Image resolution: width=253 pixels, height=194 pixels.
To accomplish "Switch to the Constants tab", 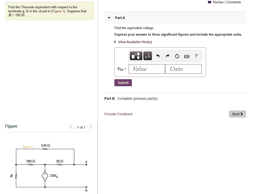I will 234,2.
